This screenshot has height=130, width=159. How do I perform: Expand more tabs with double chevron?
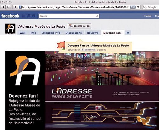[x=128, y=33]
